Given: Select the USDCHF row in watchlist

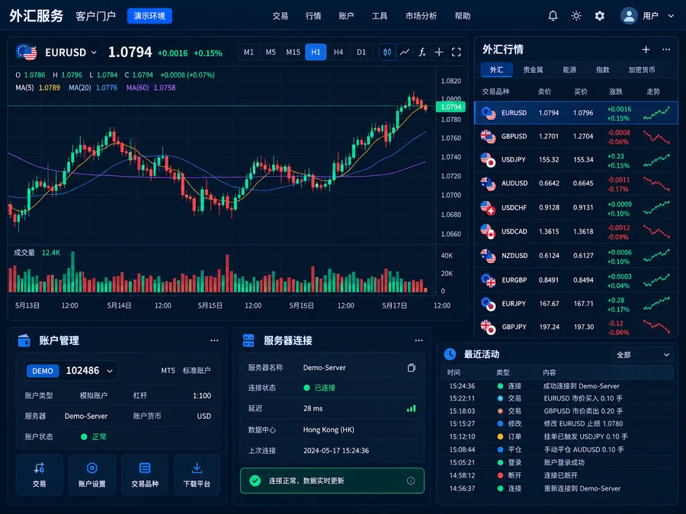Looking at the screenshot, I should point(575,208).
